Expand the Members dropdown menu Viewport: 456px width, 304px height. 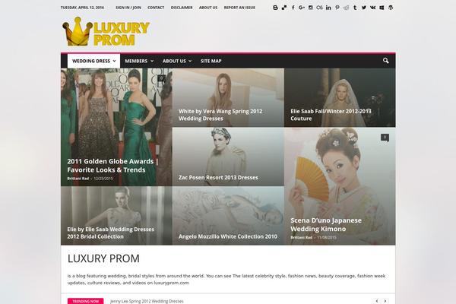pos(139,61)
